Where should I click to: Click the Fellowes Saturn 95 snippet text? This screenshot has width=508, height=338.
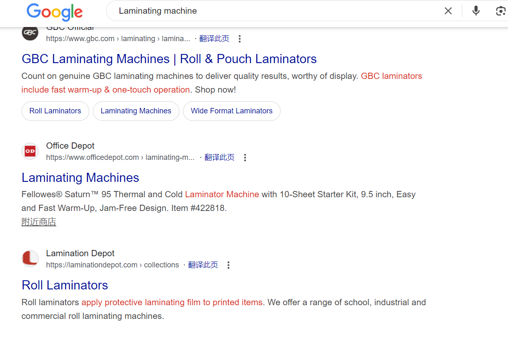click(218, 201)
